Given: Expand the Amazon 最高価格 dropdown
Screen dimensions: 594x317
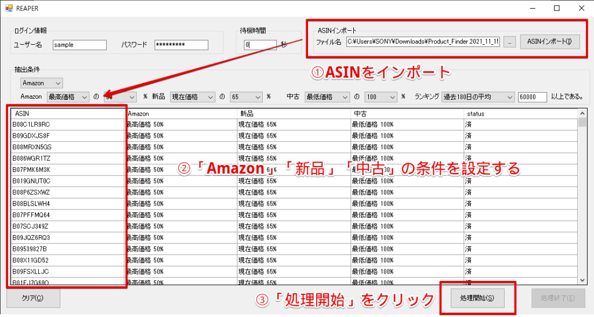Looking at the screenshot, I should point(68,96).
